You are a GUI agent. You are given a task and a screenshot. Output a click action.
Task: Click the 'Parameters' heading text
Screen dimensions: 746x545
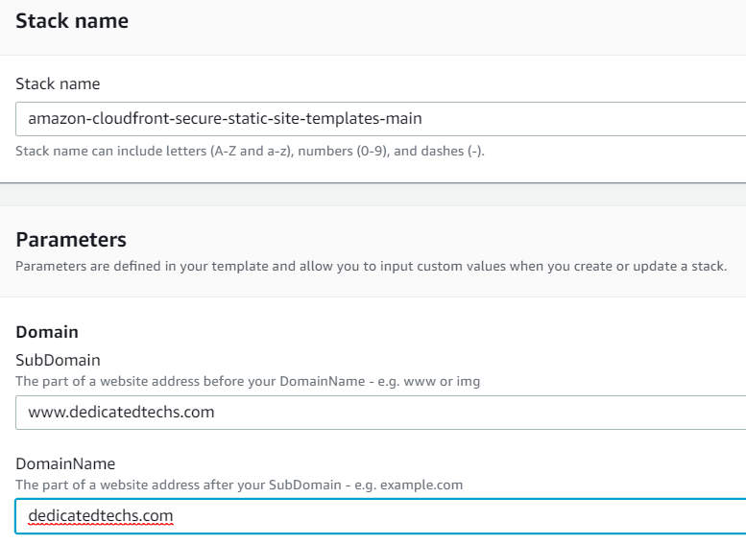[71, 240]
